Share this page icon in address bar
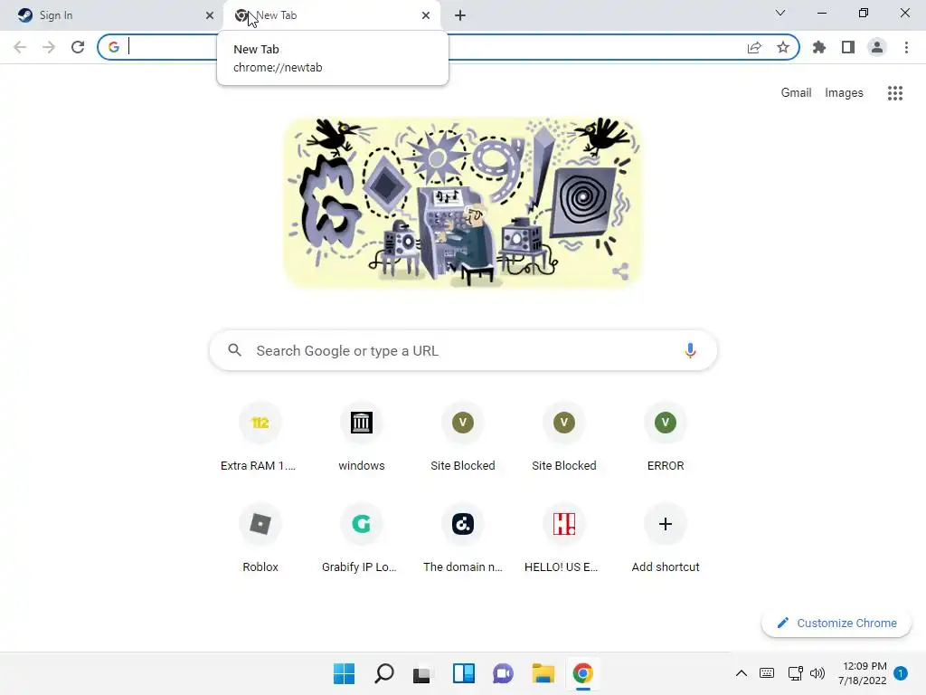Viewport: 926px width, 695px height. (754, 47)
